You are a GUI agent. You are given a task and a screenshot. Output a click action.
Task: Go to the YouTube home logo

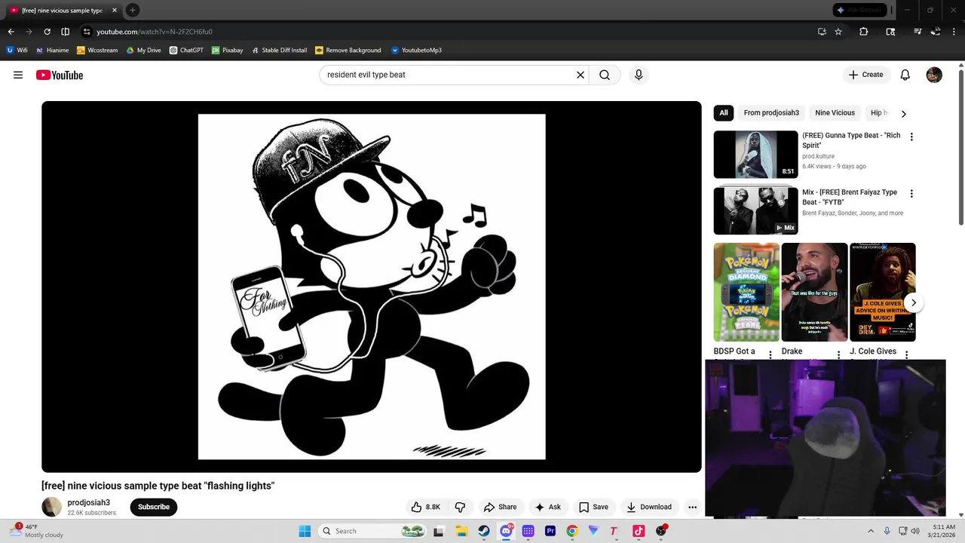coord(59,75)
